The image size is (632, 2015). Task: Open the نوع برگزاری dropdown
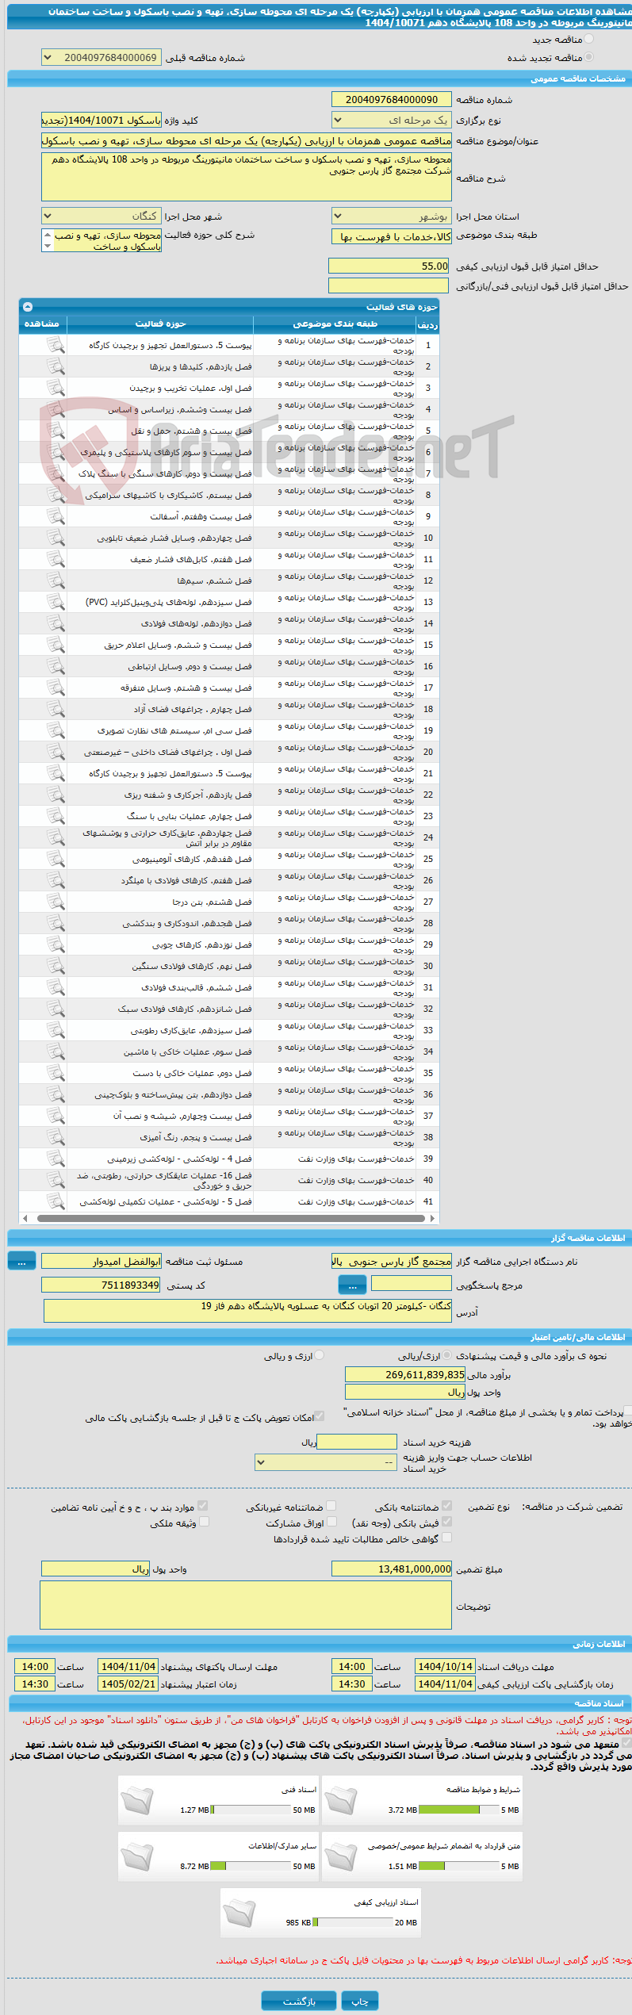[391, 121]
